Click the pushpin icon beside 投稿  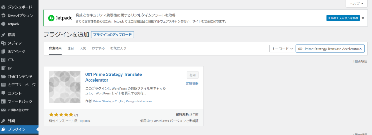pyautogui.click(x=3, y=35)
